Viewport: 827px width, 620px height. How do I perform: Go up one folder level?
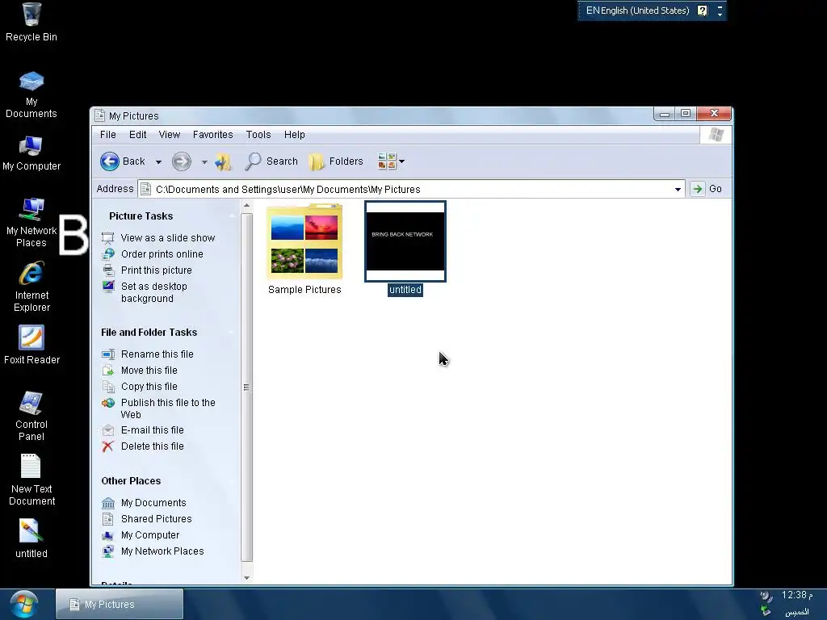tap(223, 161)
